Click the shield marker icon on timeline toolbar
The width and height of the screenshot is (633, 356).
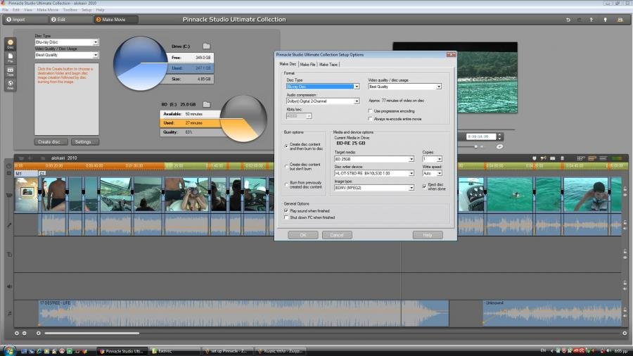point(534,158)
